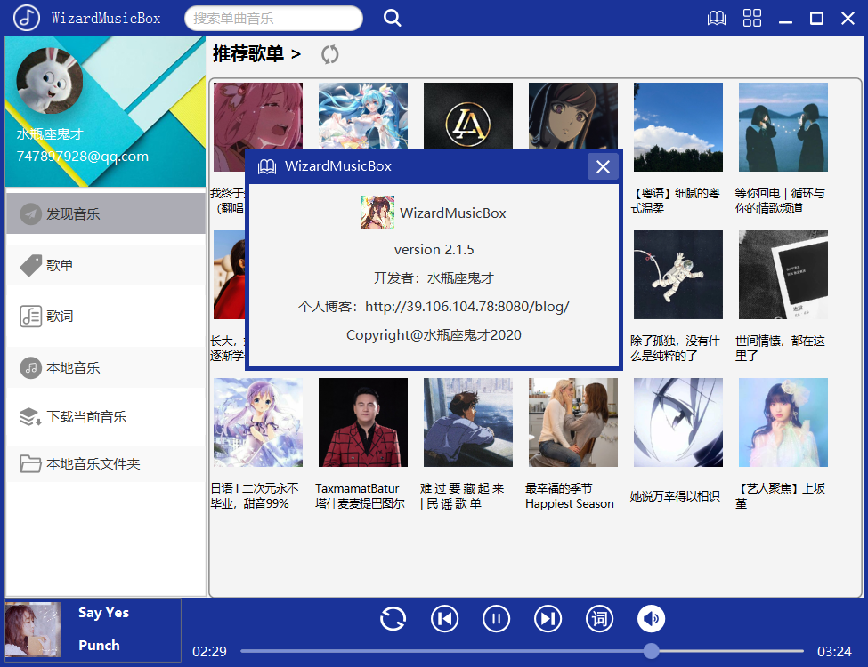Screen dimensions: 868x667
Task: Expand the 推荐歌单 chevron
Action: [296, 53]
